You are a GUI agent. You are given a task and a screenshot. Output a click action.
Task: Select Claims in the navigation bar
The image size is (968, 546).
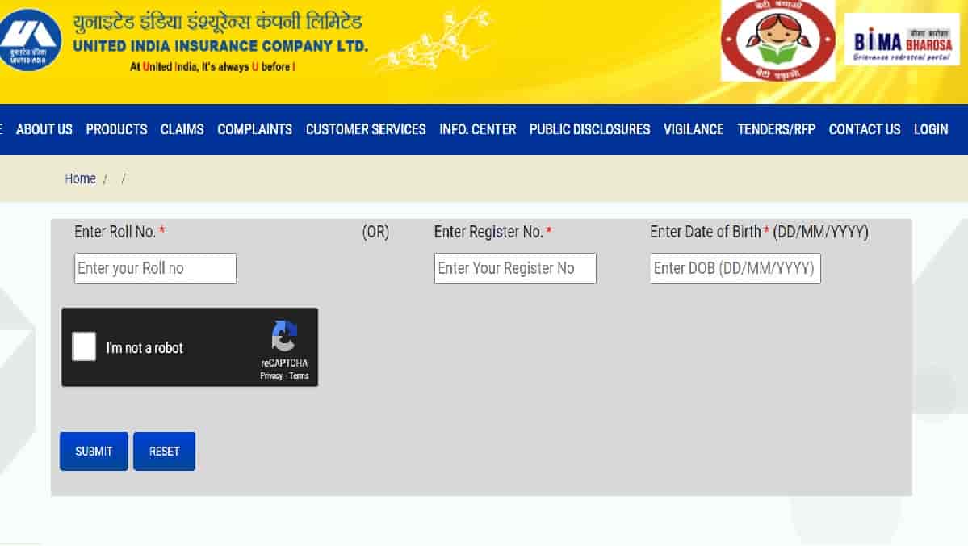pyautogui.click(x=182, y=129)
